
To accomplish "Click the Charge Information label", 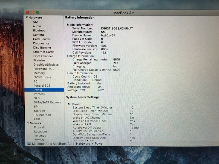I will pyautogui.click(x=81, y=56).
